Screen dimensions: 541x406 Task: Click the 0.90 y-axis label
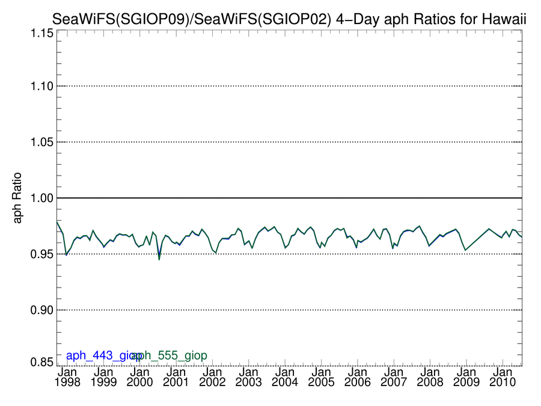(42, 310)
